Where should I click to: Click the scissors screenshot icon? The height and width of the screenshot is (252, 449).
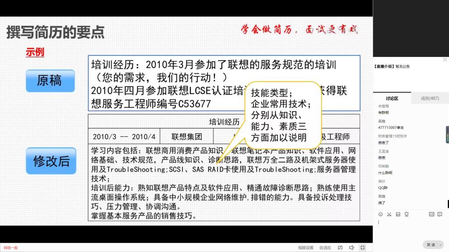tap(389, 214)
